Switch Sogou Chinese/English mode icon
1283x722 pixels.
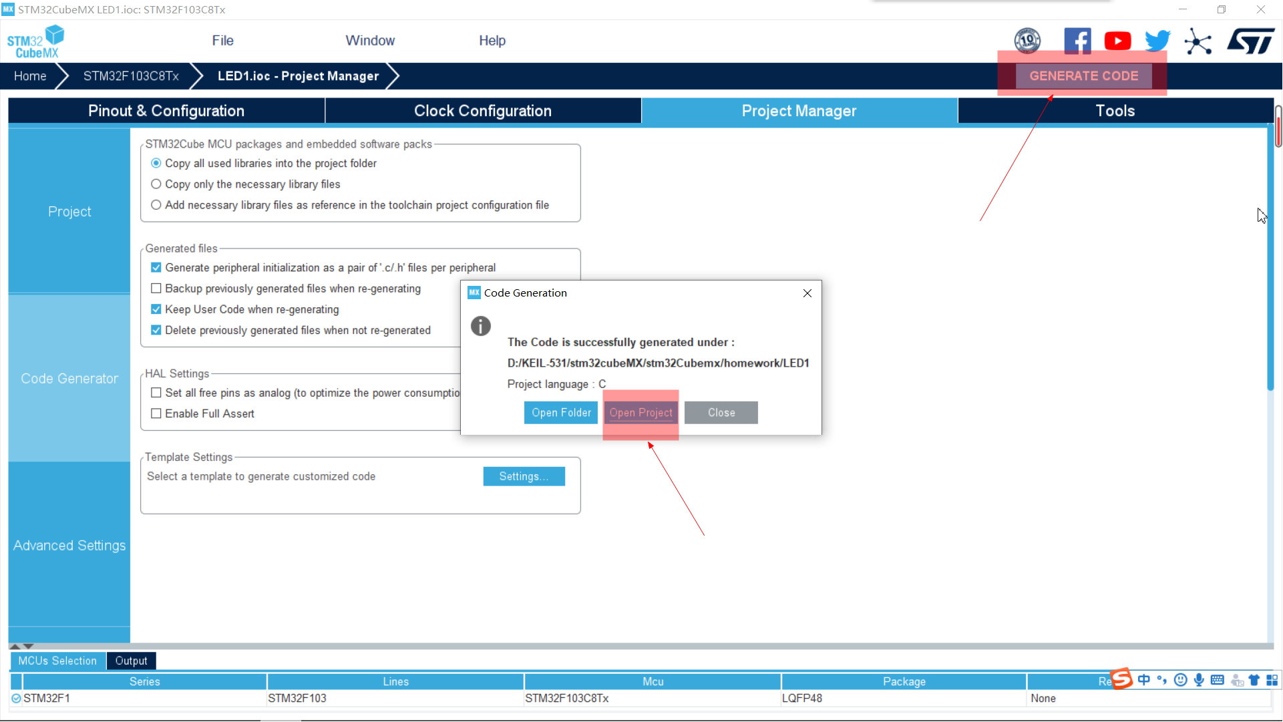[x=1144, y=680]
